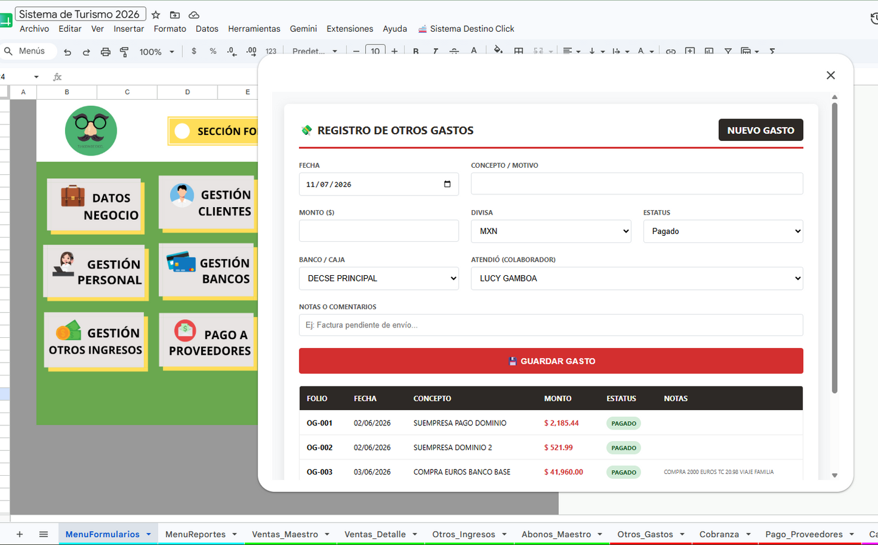Click the print icon
The height and width of the screenshot is (545, 878).
pyautogui.click(x=106, y=52)
